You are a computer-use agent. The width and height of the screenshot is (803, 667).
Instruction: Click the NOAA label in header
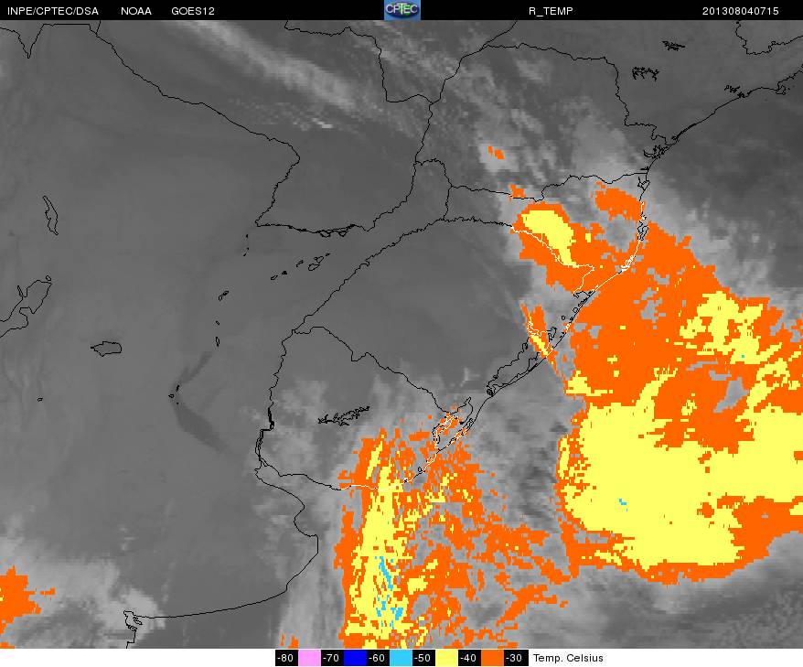click(135, 11)
